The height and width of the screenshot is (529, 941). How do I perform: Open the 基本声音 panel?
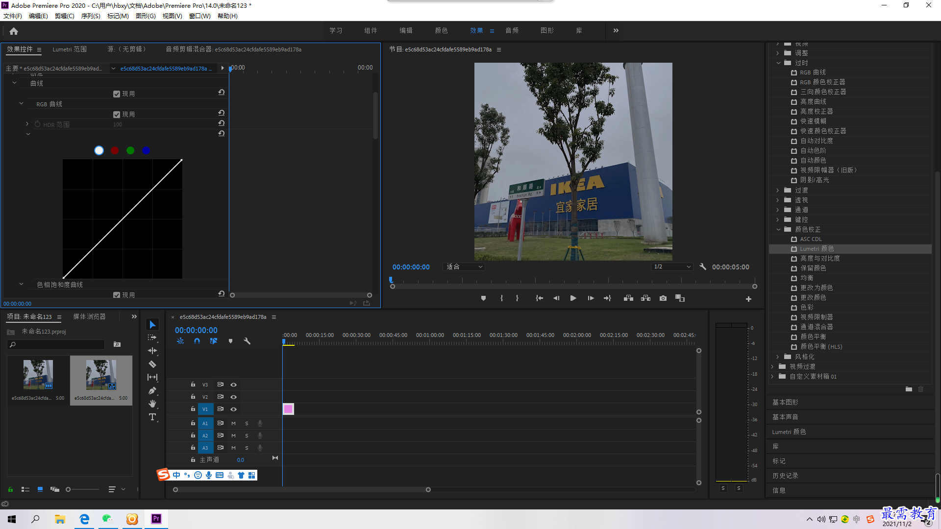[785, 417]
